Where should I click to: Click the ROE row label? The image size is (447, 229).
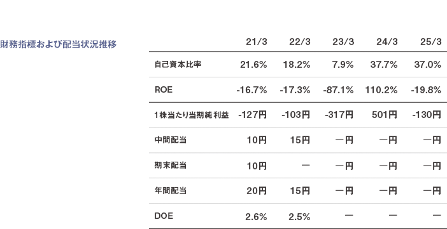pos(164,90)
